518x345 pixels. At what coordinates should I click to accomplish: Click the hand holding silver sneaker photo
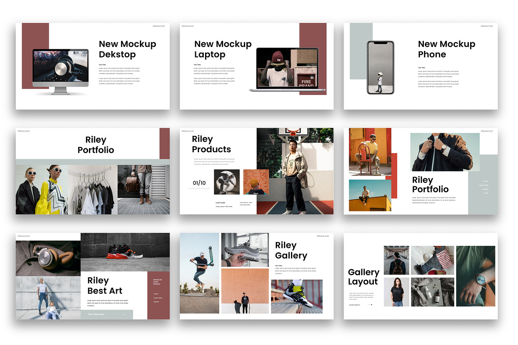[x=245, y=250]
